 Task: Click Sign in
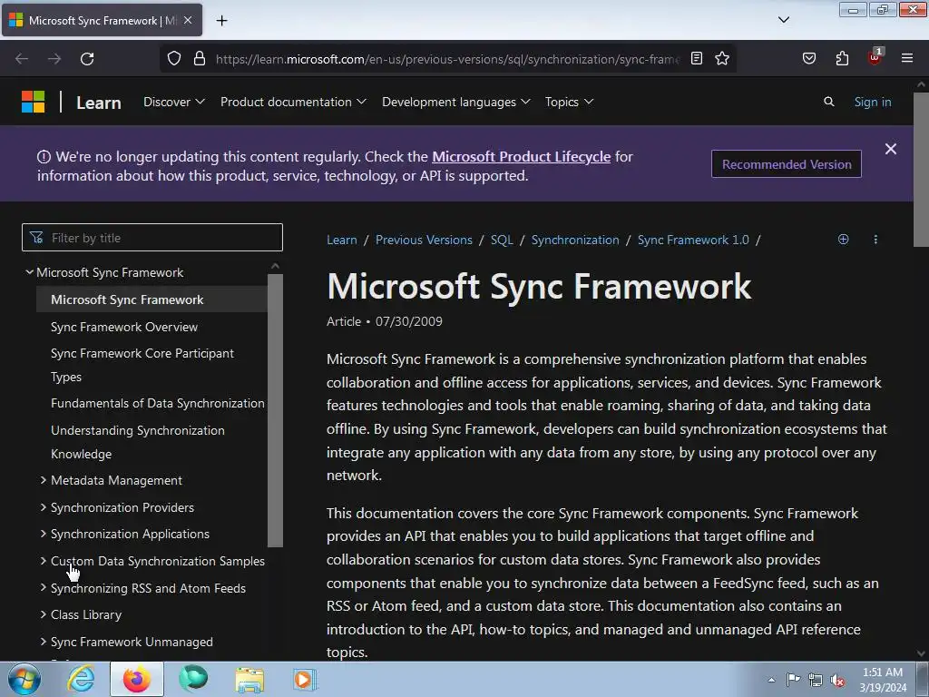pyautogui.click(x=872, y=102)
